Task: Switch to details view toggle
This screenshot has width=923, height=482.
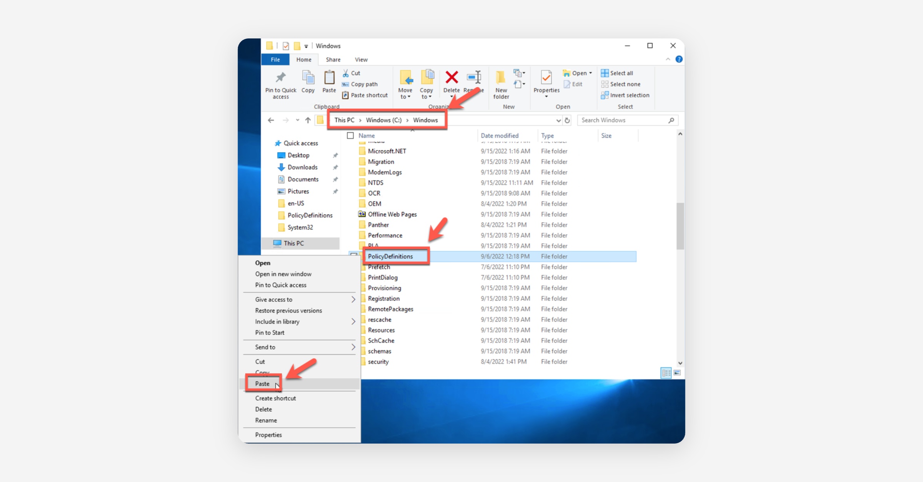Action: (666, 373)
